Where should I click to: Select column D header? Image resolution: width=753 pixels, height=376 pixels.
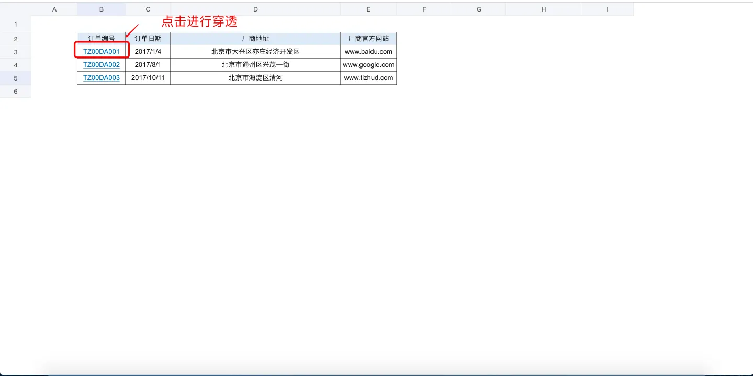(255, 9)
